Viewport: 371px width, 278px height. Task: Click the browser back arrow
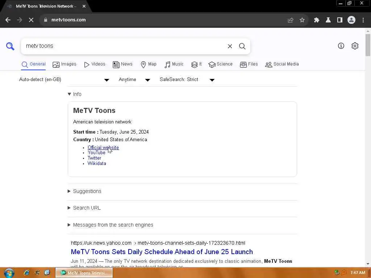(x=8, y=20)
